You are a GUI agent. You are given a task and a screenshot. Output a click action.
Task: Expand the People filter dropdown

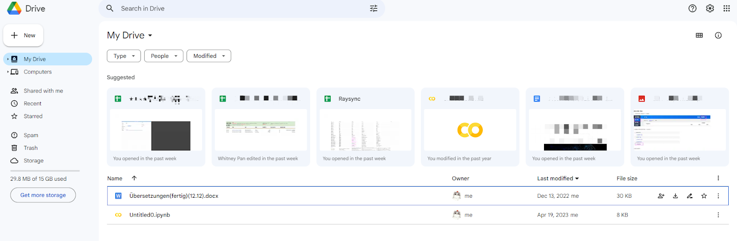164,56
